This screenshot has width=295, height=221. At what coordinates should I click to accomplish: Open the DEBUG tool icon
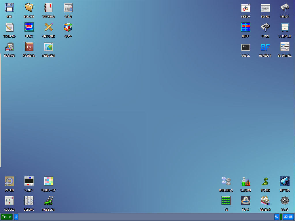click(245, 8)
